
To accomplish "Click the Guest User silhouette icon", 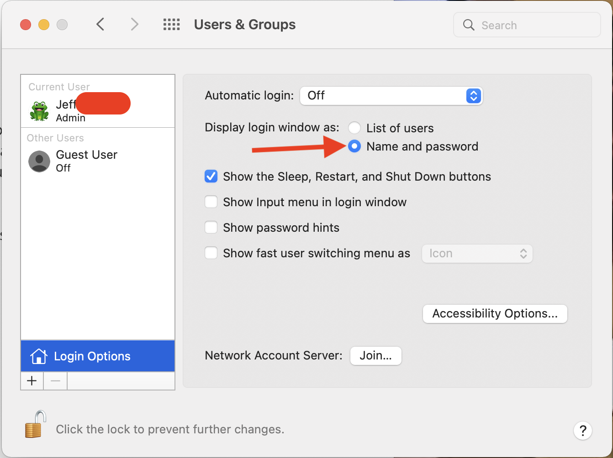I will 39,161.
